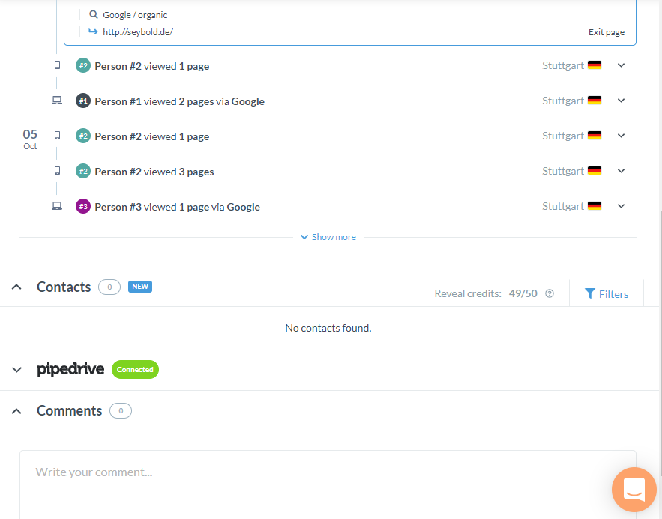The height and width of the screenshot is (519, 662).
Task: Click the question mark icon beside Reveal credits
Action: [549, 293]
